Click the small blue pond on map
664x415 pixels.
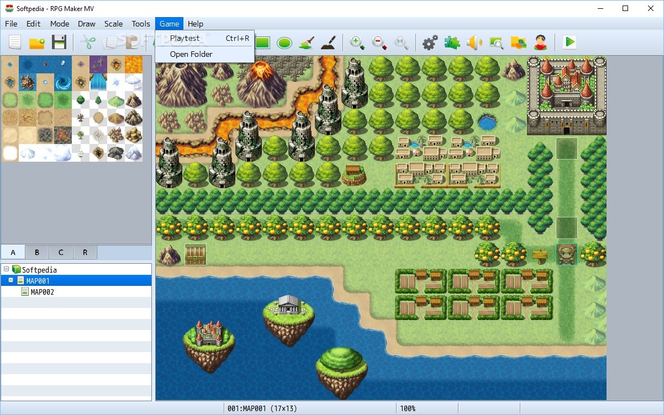point(487,121)
